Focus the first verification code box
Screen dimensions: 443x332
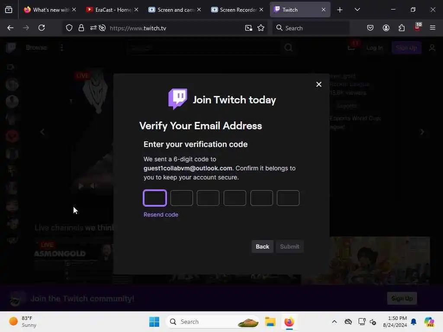(x=155, y=198)
